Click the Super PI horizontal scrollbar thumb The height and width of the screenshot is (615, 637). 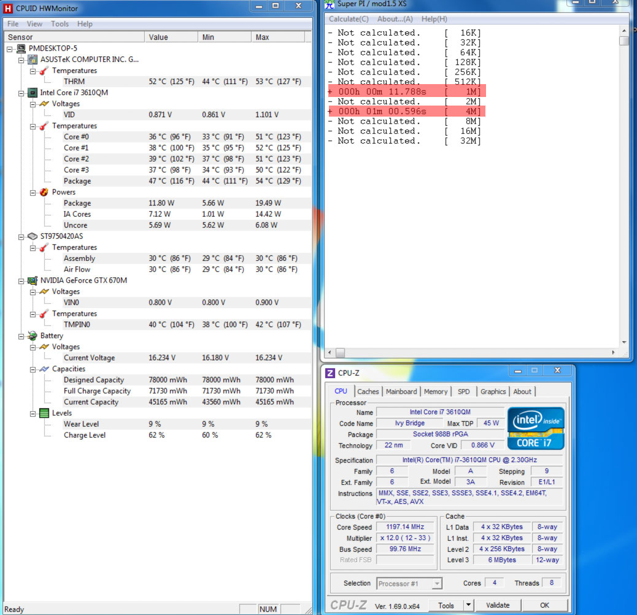coord(341,352)
